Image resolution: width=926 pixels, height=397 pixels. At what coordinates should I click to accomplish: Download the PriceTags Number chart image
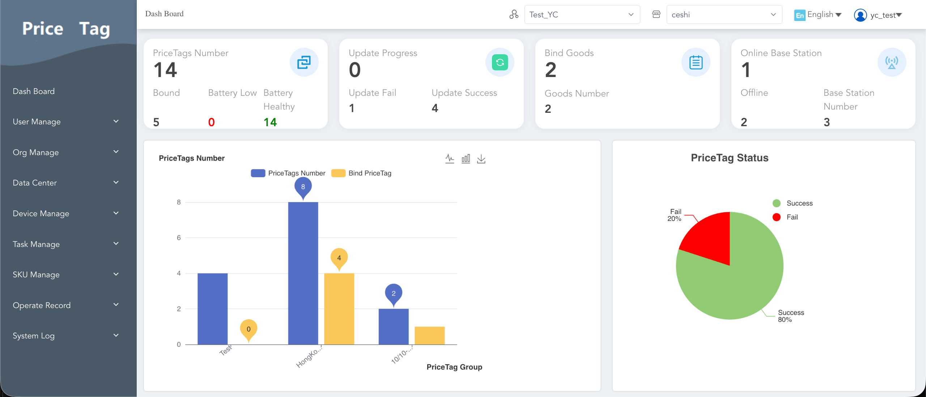click(481, 158)
